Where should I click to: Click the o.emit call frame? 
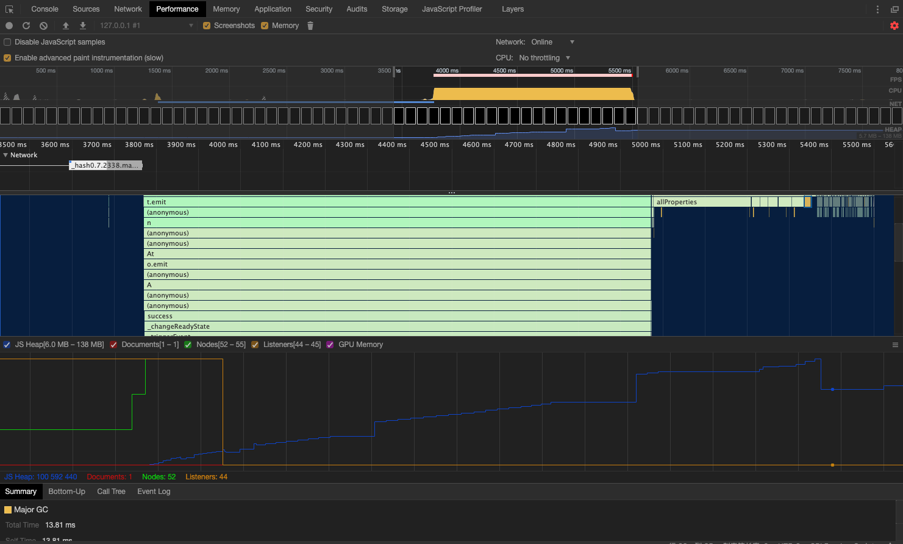coord(398,264)
